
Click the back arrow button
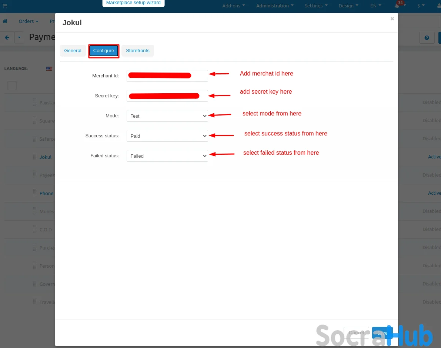[7, 37]
